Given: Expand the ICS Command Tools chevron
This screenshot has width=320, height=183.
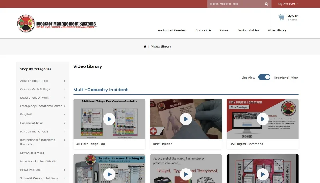Looking at the screenshot, I should tap(64, 131).
